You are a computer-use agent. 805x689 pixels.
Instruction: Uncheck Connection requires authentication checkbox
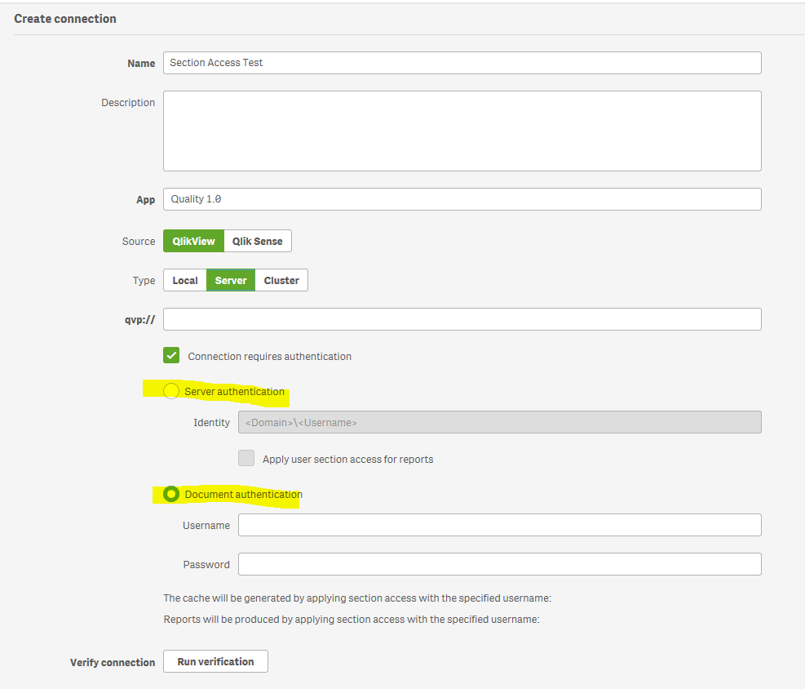171,356
